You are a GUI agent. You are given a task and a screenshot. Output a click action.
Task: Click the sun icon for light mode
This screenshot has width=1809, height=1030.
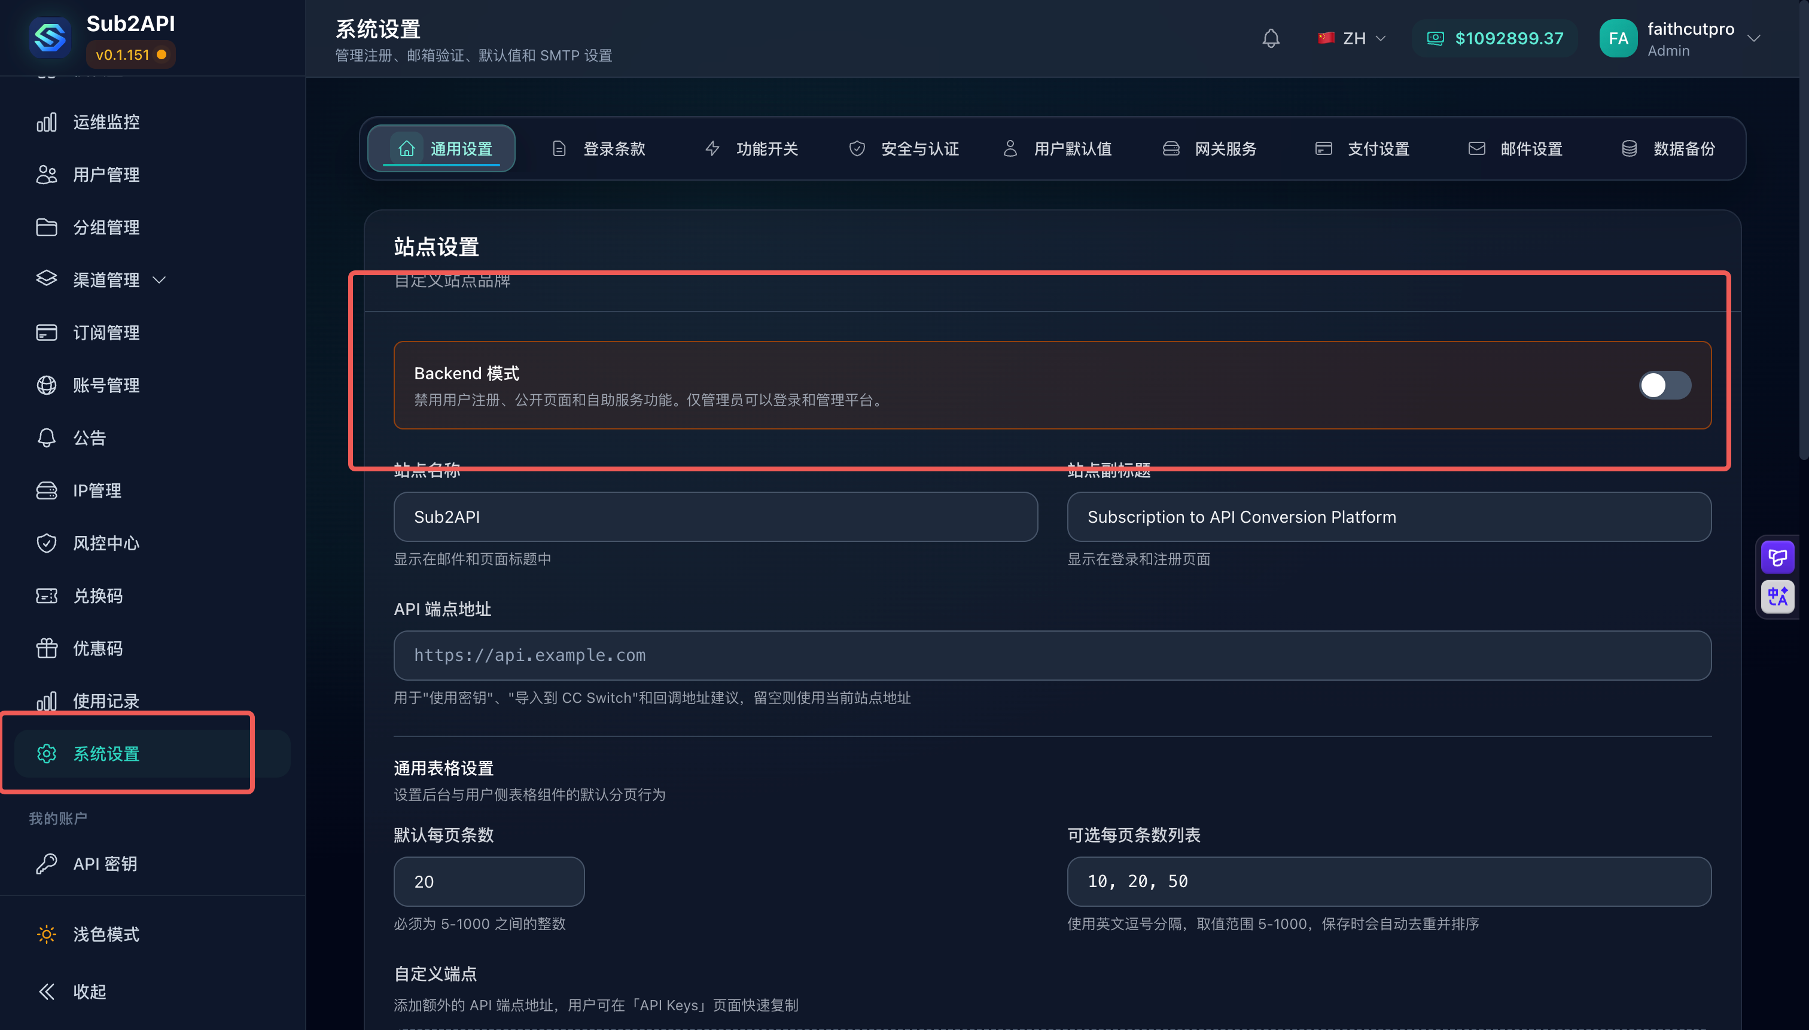[47, 934]
